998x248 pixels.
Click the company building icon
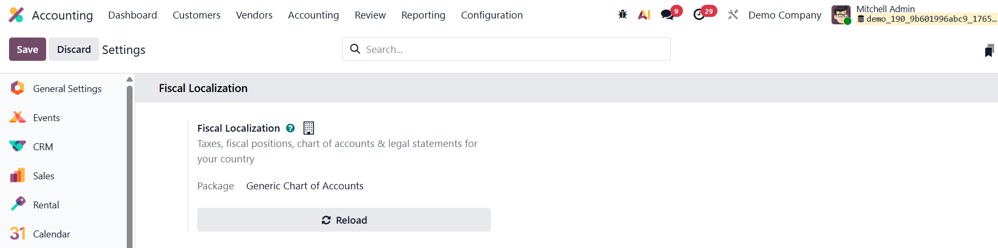[309, 128]
